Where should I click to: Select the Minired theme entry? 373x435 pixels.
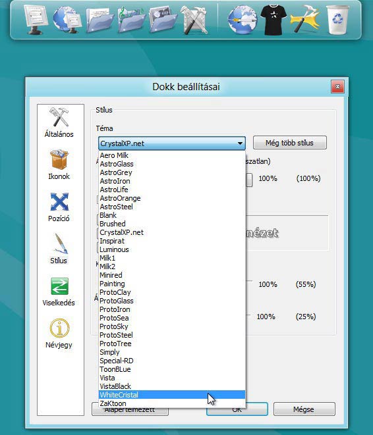[172, 275]
